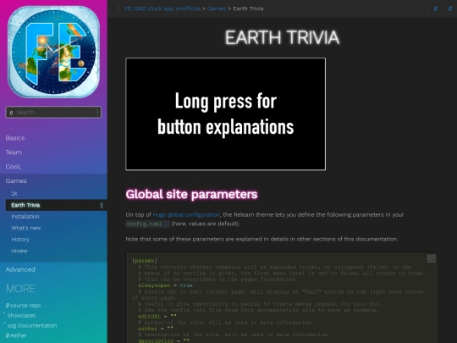Copy the config.toml inline code

(166, 224)
